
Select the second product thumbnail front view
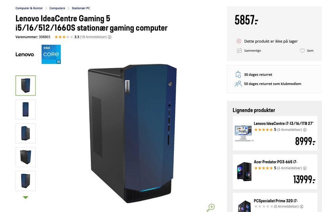tap(25, 109)
